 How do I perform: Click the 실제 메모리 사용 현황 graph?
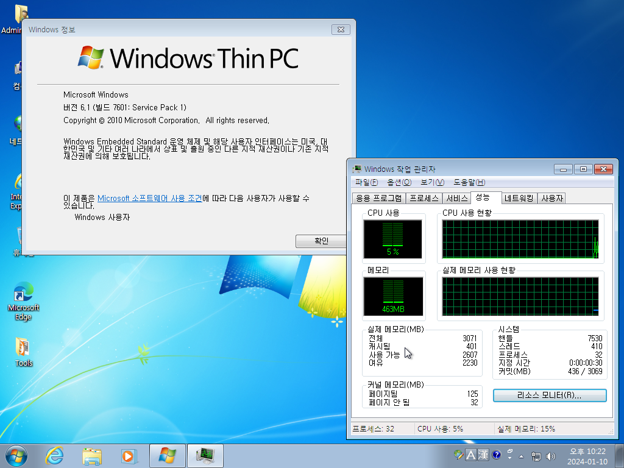tap(520, 297)
